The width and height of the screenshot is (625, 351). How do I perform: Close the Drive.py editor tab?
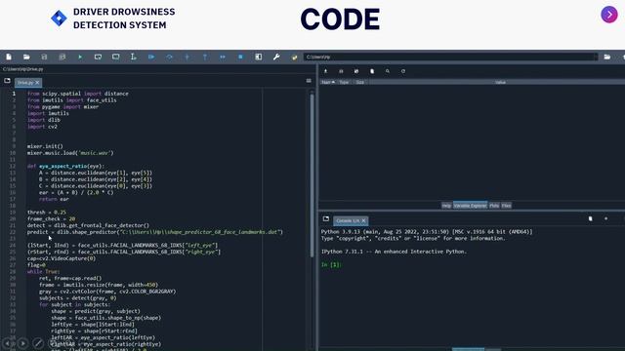click(37, 82)
